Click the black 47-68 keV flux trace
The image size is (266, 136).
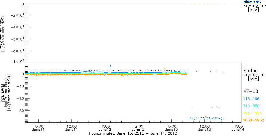point(106,70)
